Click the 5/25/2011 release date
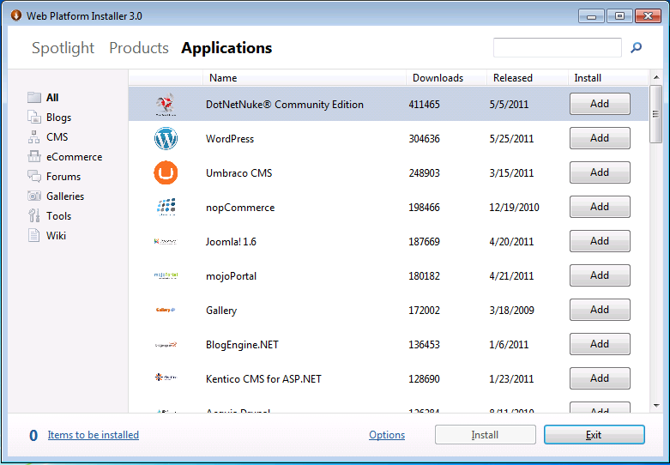This screenshot has width=670, height=465. click(x=511, y=139)
